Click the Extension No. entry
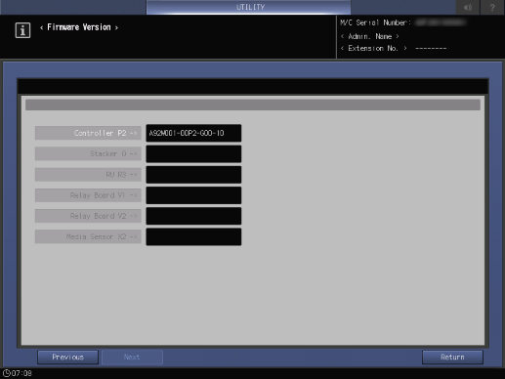Image resolution: width=505 pixels, height=379 pixels. pyautogui.click(x=374, y=48)
